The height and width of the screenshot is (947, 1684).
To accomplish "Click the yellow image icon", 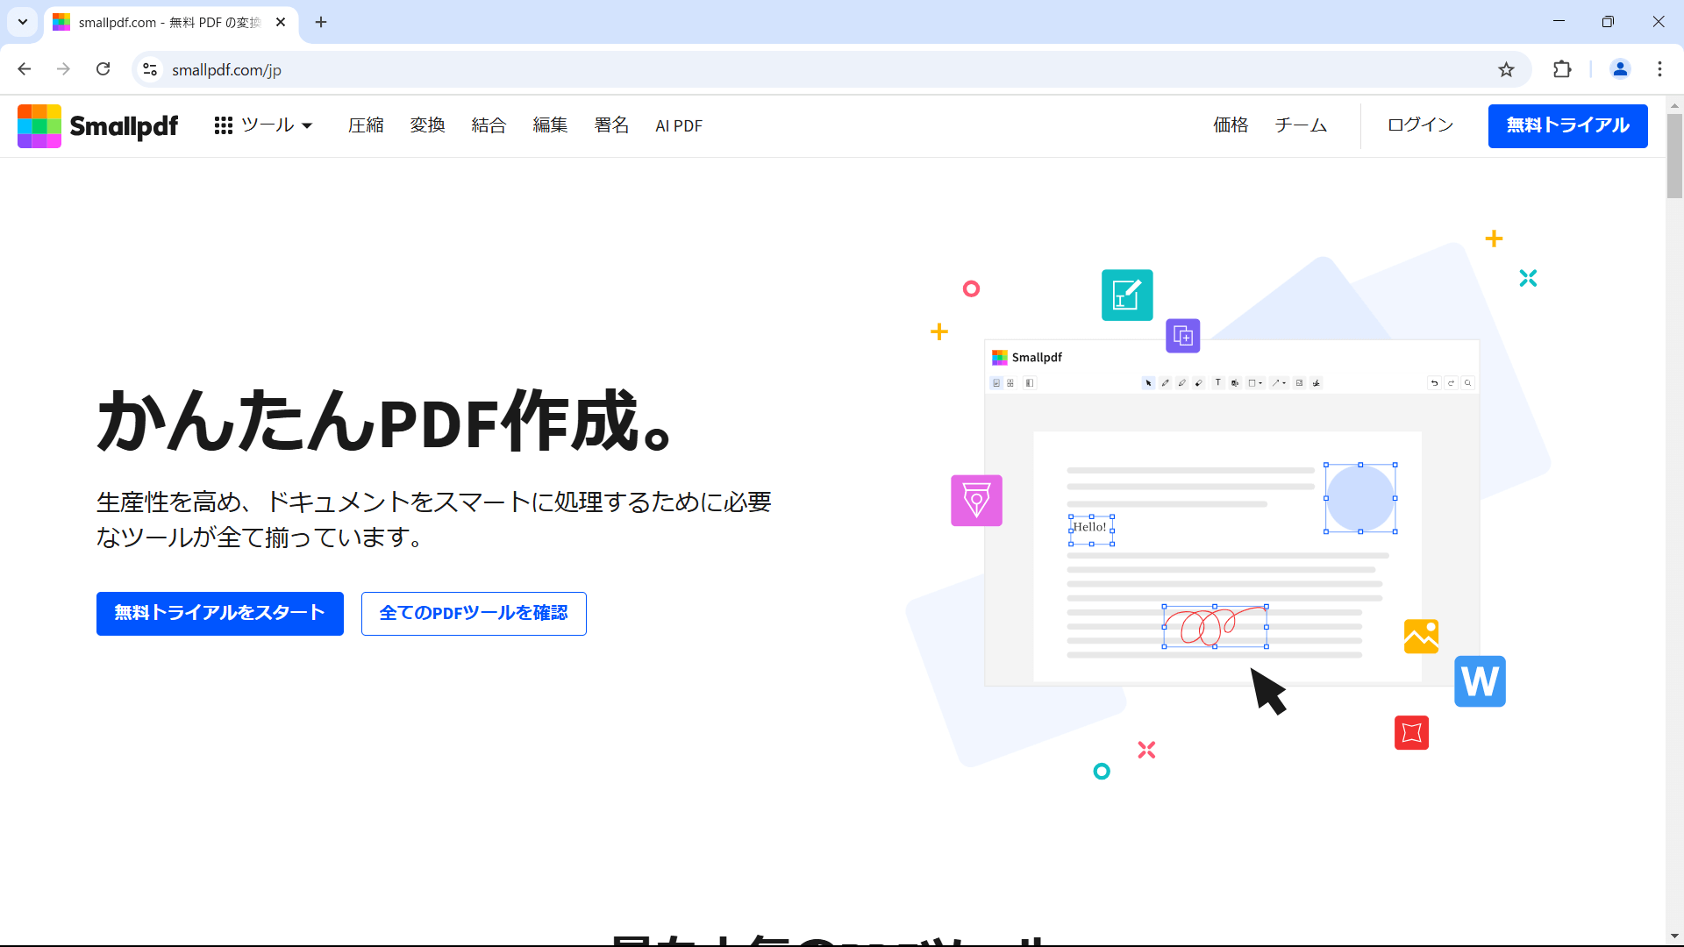I will click(x=1421, y=637).
